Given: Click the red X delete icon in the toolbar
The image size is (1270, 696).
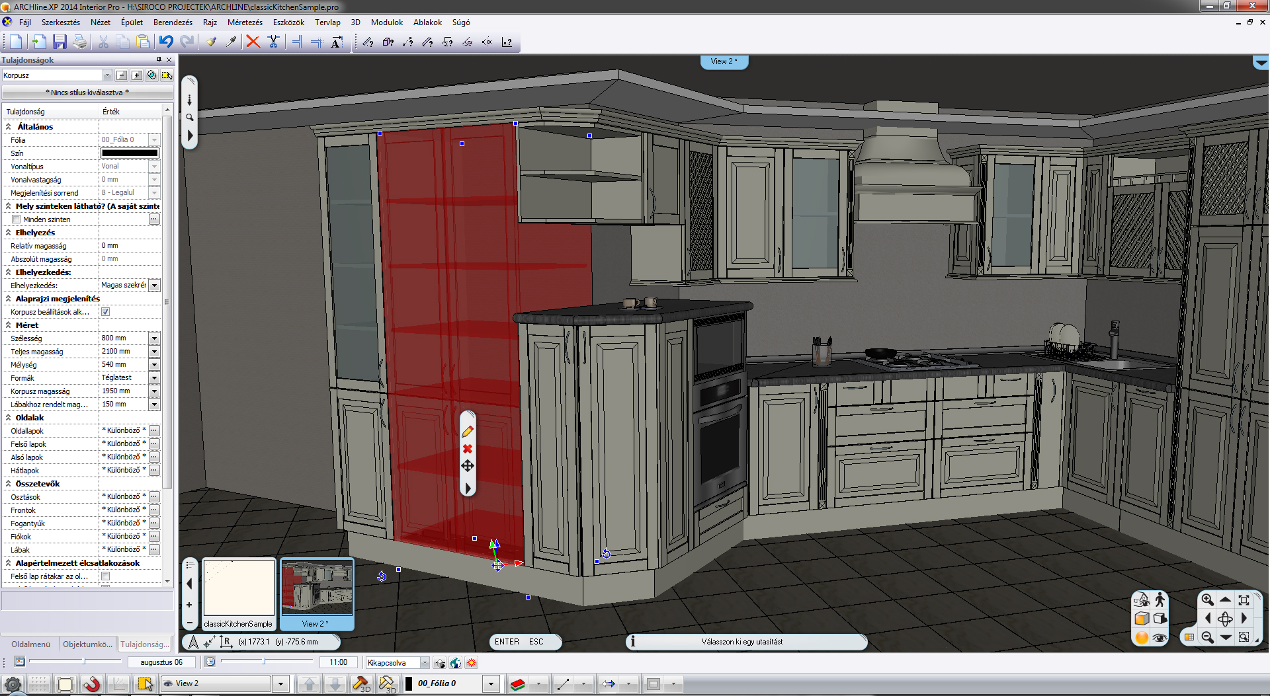Looking at the screenshot, I should click(x=253, y=42).
